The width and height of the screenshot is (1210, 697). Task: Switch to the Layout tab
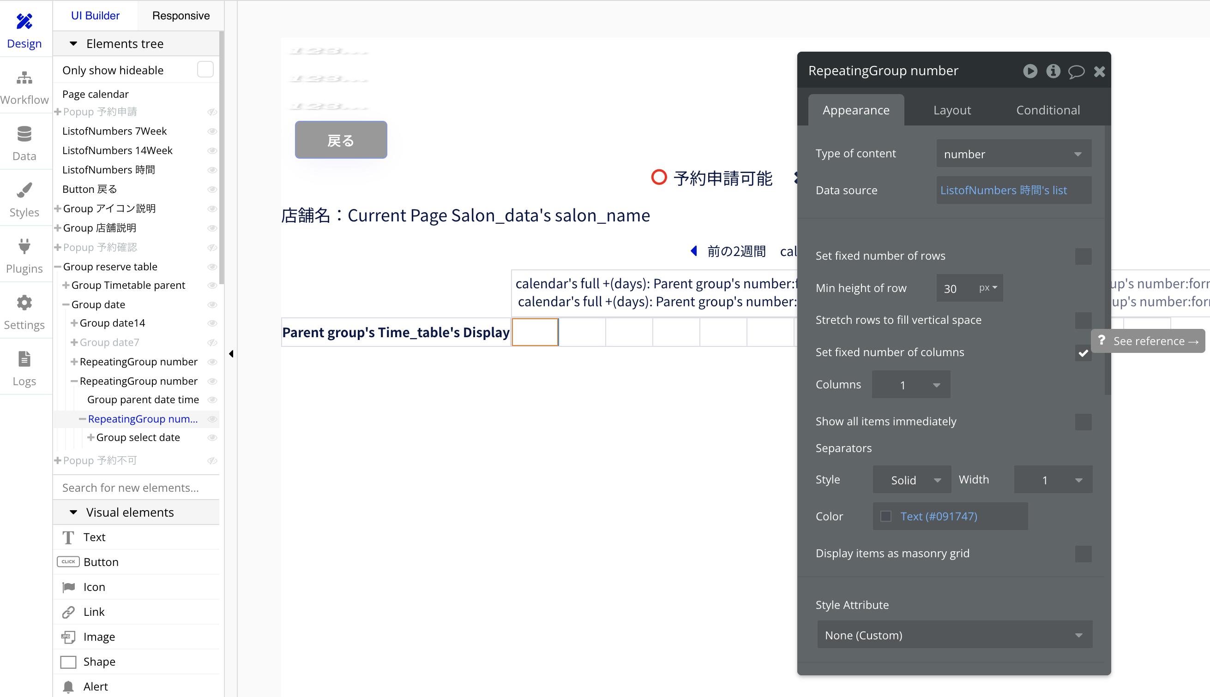(952, 110)
